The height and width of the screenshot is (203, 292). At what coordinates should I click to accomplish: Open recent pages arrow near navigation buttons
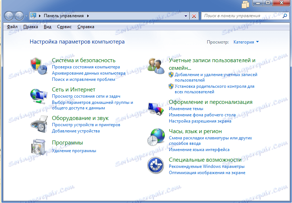(26, 16)
